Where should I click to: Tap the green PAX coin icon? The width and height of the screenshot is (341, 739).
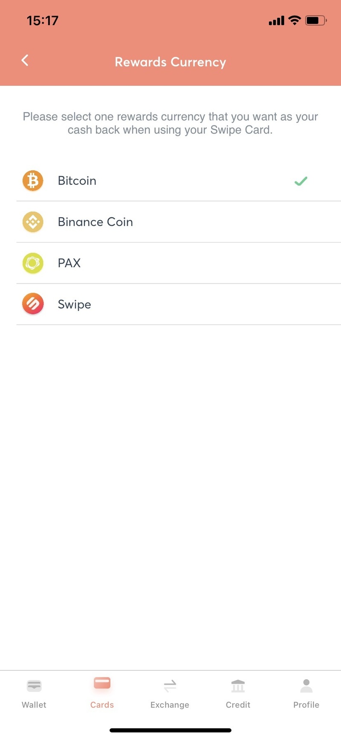coord(33,263)
